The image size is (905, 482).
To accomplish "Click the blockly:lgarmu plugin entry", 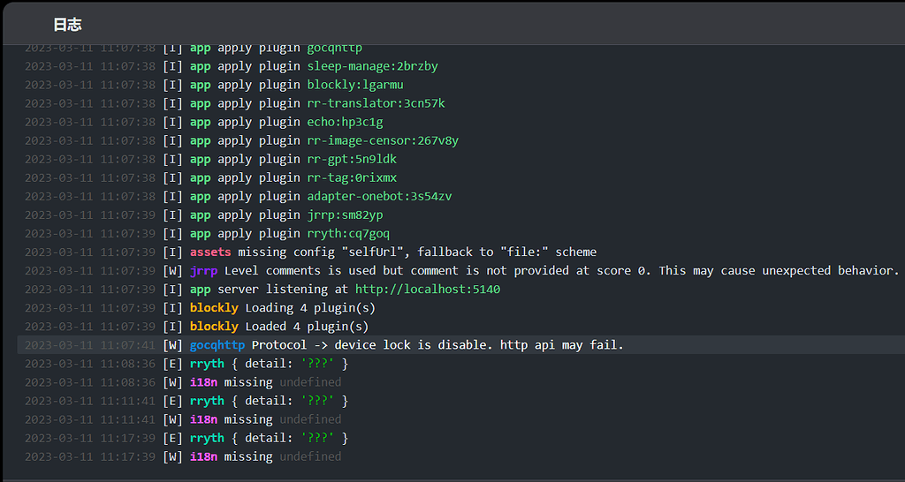I will 354,85.
